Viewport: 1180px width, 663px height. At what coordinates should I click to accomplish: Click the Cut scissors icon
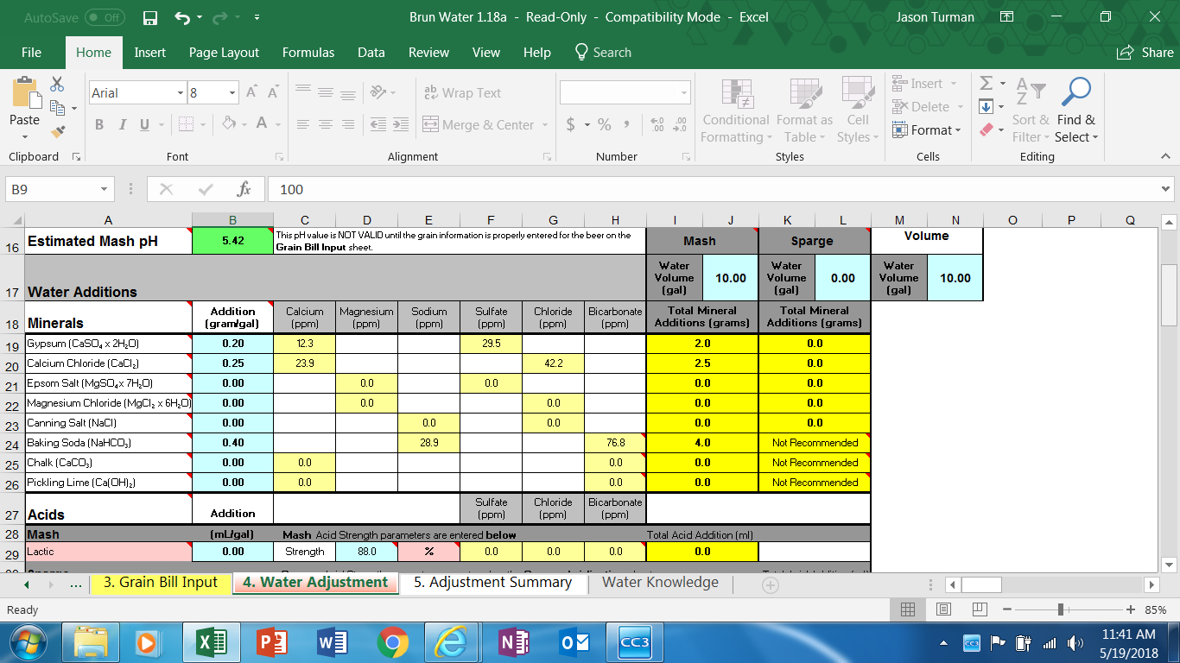57,85
